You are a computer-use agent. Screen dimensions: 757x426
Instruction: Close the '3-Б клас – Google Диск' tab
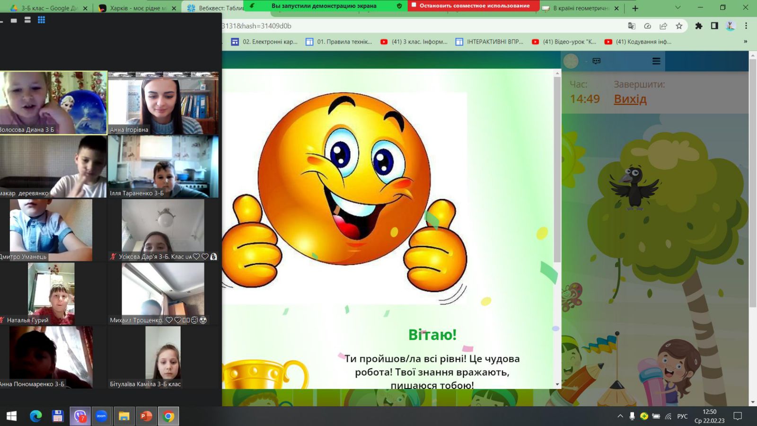(85, 8)
